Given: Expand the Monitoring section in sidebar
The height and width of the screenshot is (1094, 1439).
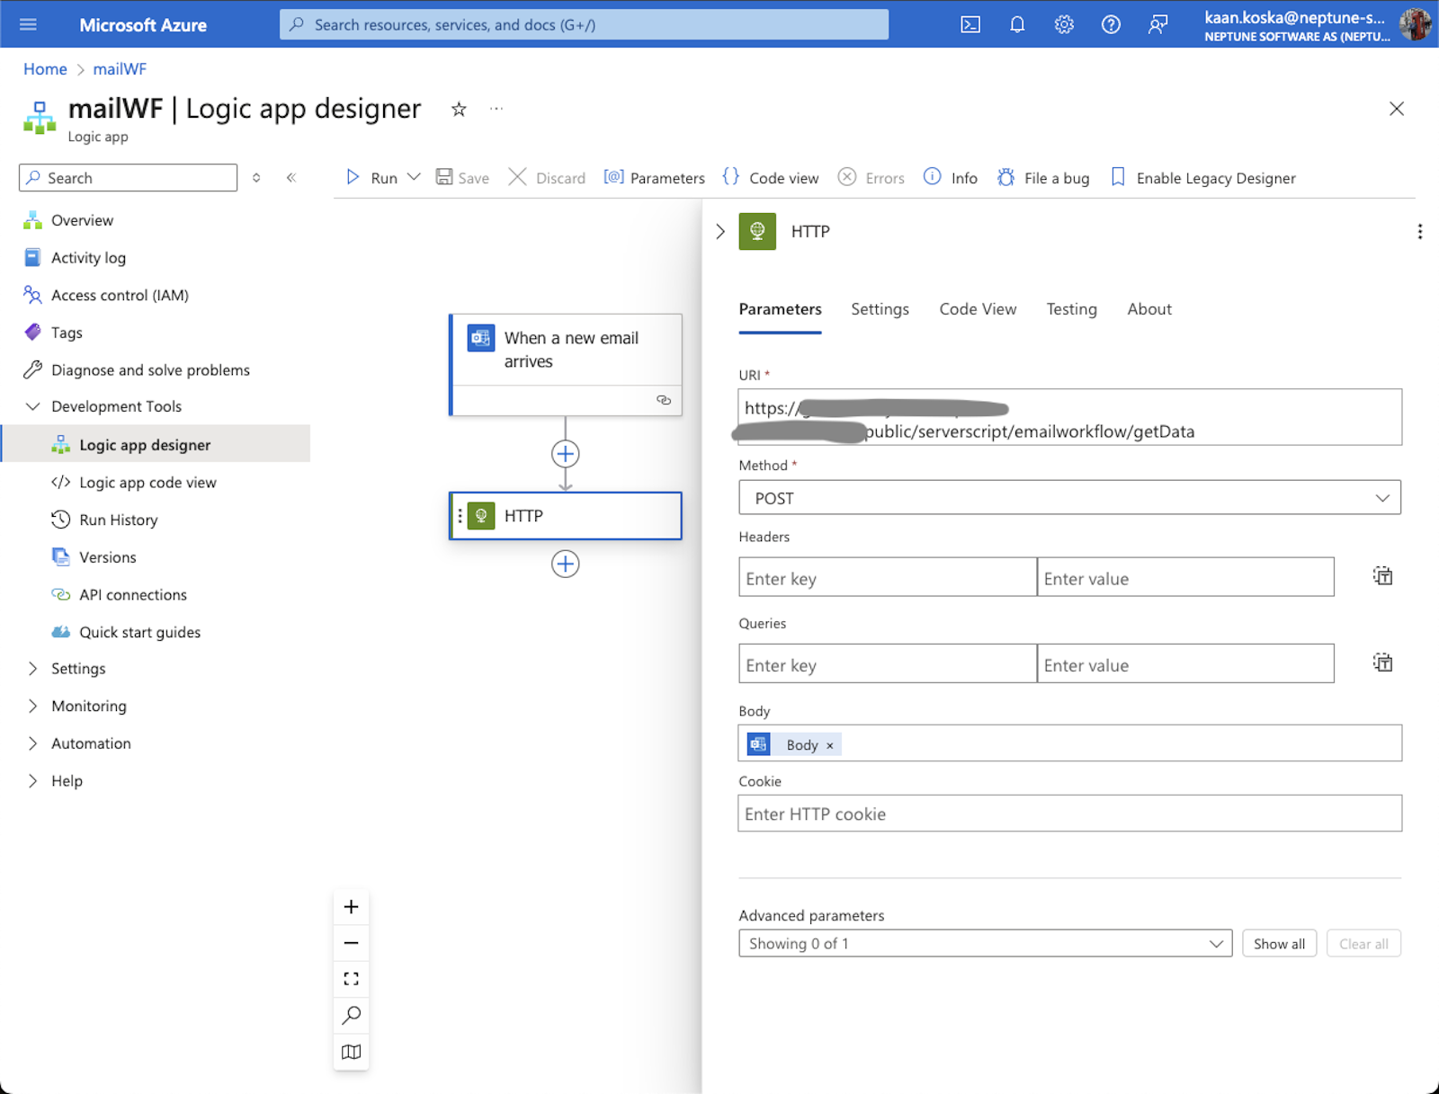Looking at the screenshot, I should click(88, 706).
